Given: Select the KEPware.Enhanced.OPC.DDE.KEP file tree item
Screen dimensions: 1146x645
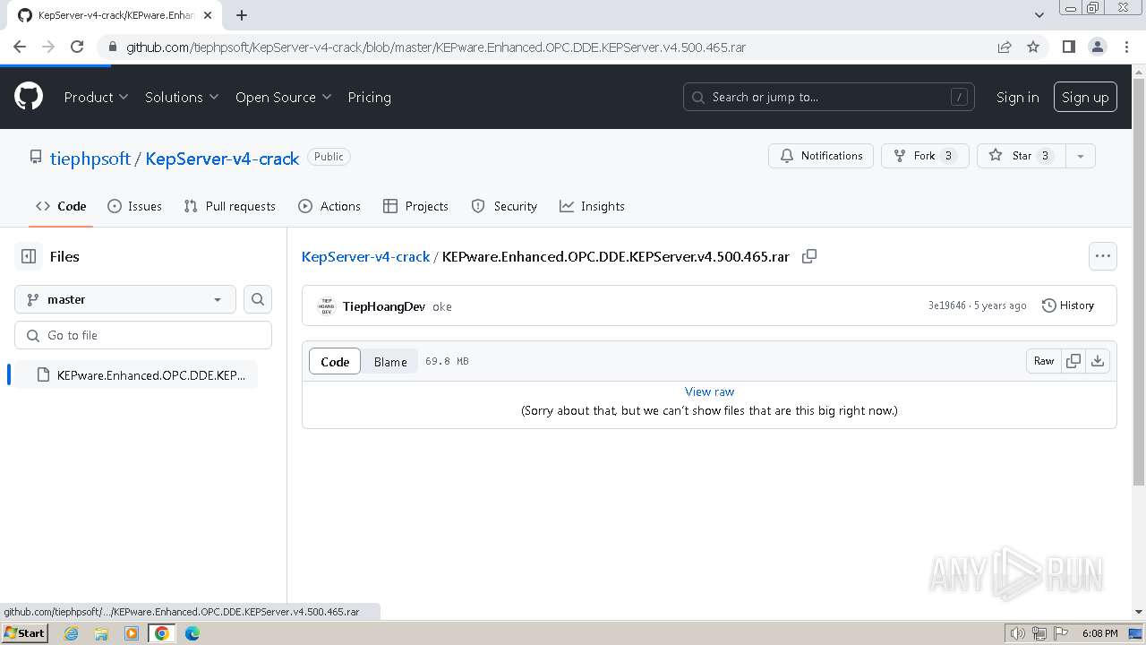Looking at the screenshot, I should coord(134,375).
